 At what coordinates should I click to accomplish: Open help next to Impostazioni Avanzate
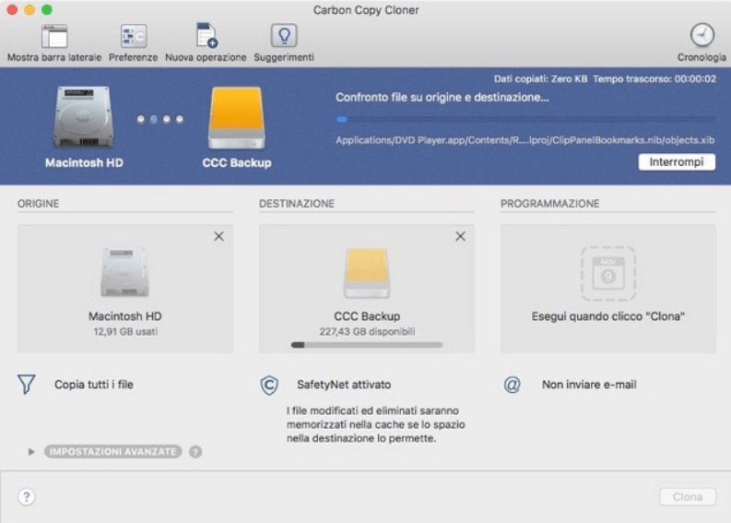click(195, 452)
